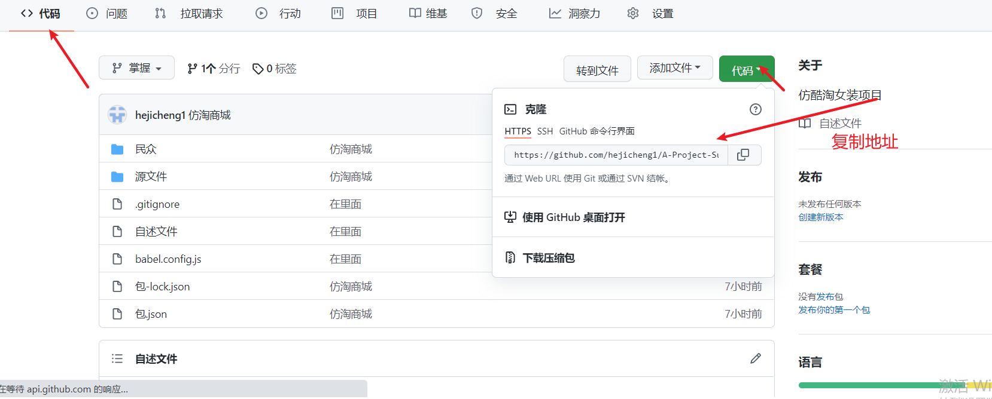The height and width of the screenshot is (399, 992).
Task: Open 自述文件 link in the About sidebar
Action: 840,123
